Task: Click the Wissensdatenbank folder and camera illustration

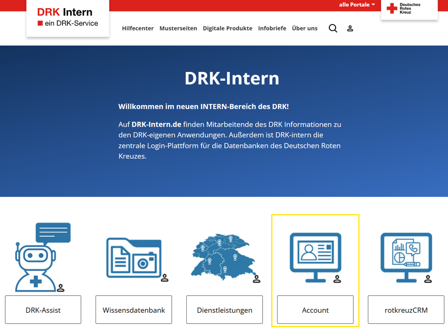Action: point(133,258)
